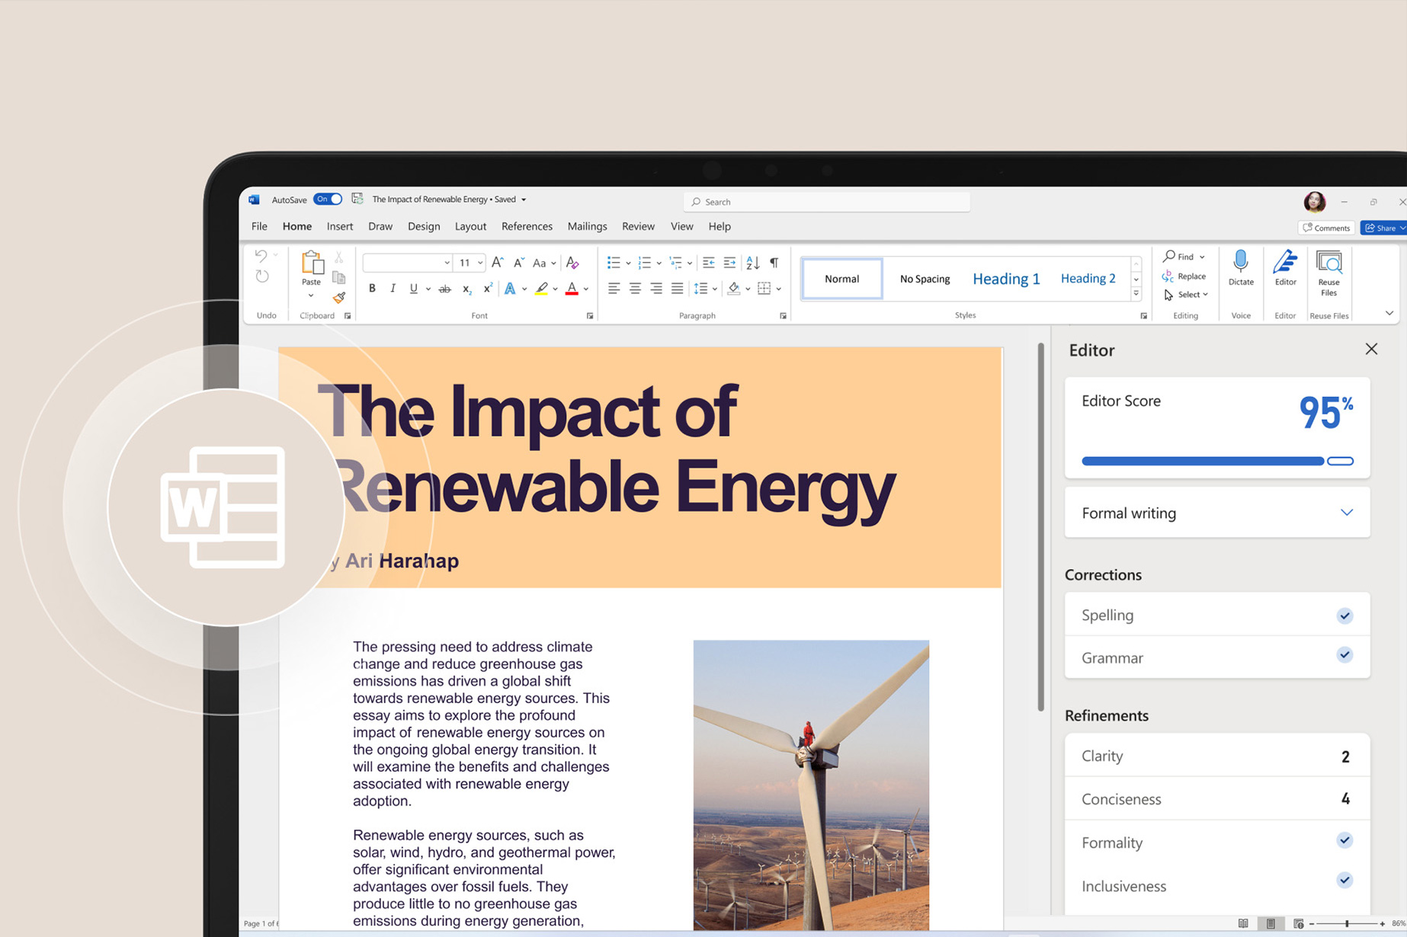Click the zoom slider in status bar
Viewport: 1407px width, 937px height.
click(x=1347, y=923)
